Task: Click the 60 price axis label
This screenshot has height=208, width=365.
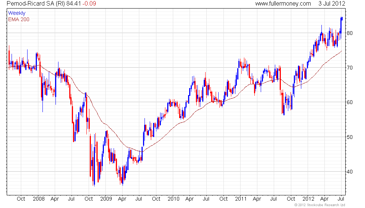Action: (x=350, y=103)
